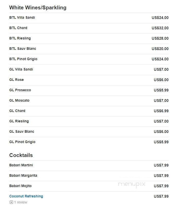Click the GL Prosecco entry
The height and width of the screenshot is (205, 177).
click(20, 90)
